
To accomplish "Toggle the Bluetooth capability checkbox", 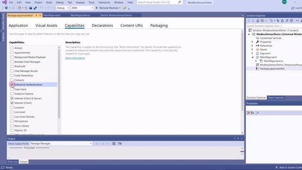I will pyautogui.click(x=12, y=66).
